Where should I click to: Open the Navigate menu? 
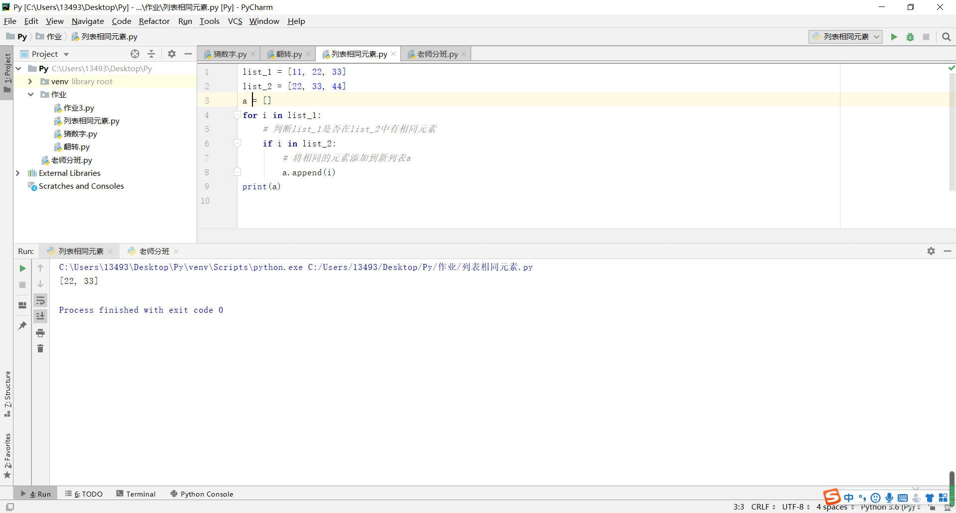(88, 21)
